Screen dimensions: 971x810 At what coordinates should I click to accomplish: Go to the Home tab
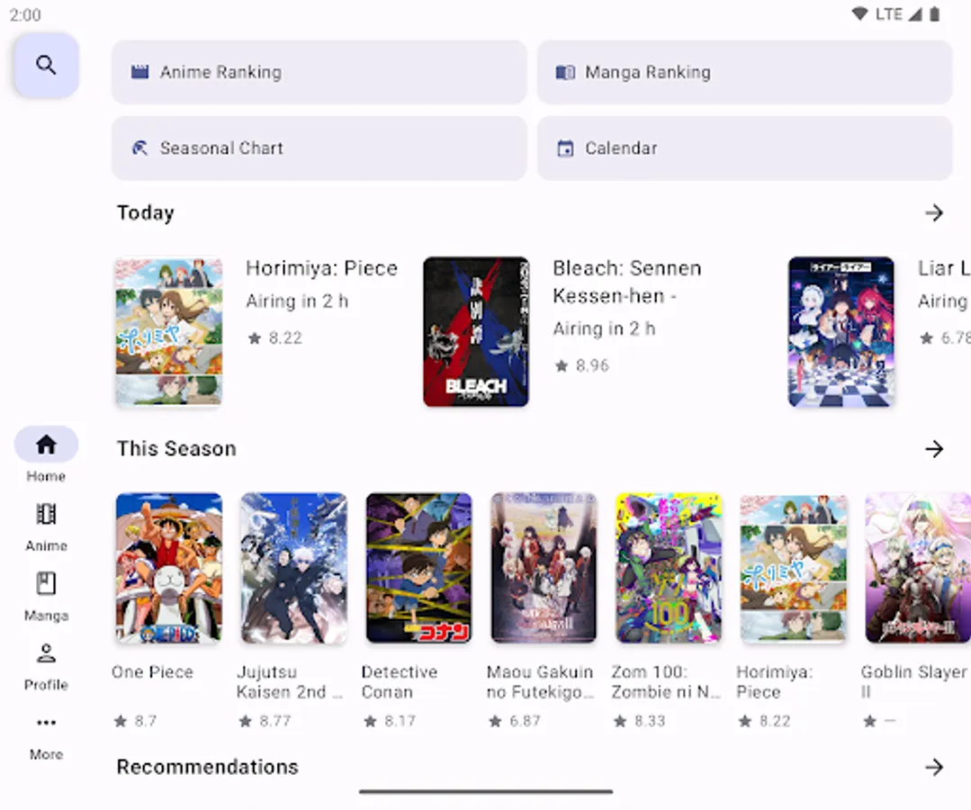tap(47, 454)
